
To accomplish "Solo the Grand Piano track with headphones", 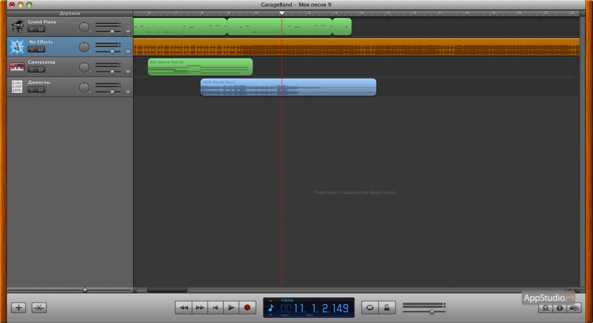I will 41,30.
